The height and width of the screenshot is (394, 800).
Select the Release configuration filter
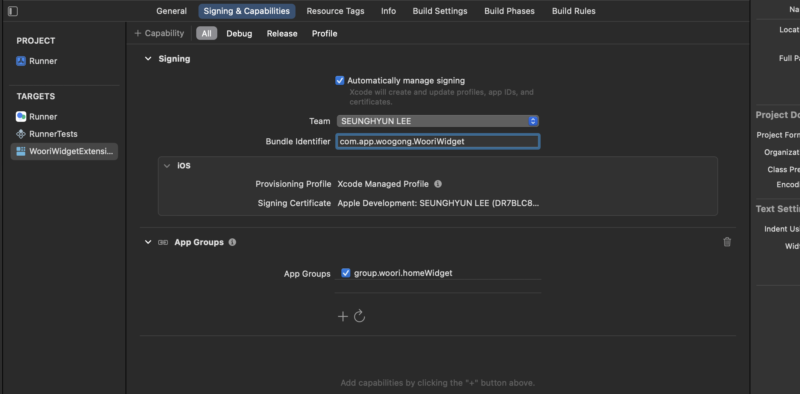point(282,33)
